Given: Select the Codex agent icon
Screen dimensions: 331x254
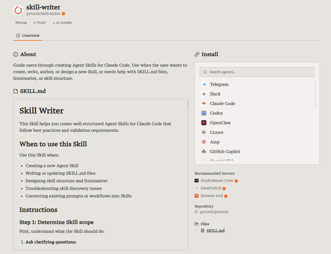Looking at the screenshot, I should (204, 113).
